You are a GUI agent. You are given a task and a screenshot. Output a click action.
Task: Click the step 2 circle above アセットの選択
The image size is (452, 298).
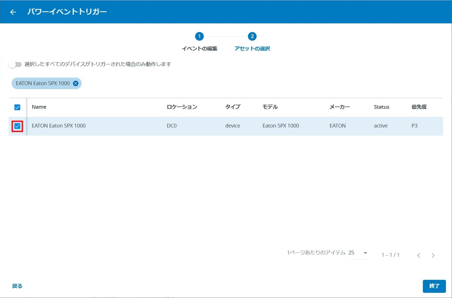(x=252, y=37)
